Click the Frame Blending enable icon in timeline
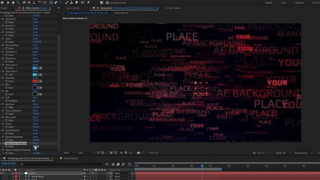 point(118,164)
